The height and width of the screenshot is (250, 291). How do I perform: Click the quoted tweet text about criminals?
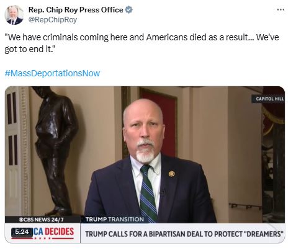click(x=141, y=43)
